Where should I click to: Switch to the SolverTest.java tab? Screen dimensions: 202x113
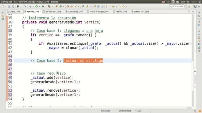tap(52, 12)
